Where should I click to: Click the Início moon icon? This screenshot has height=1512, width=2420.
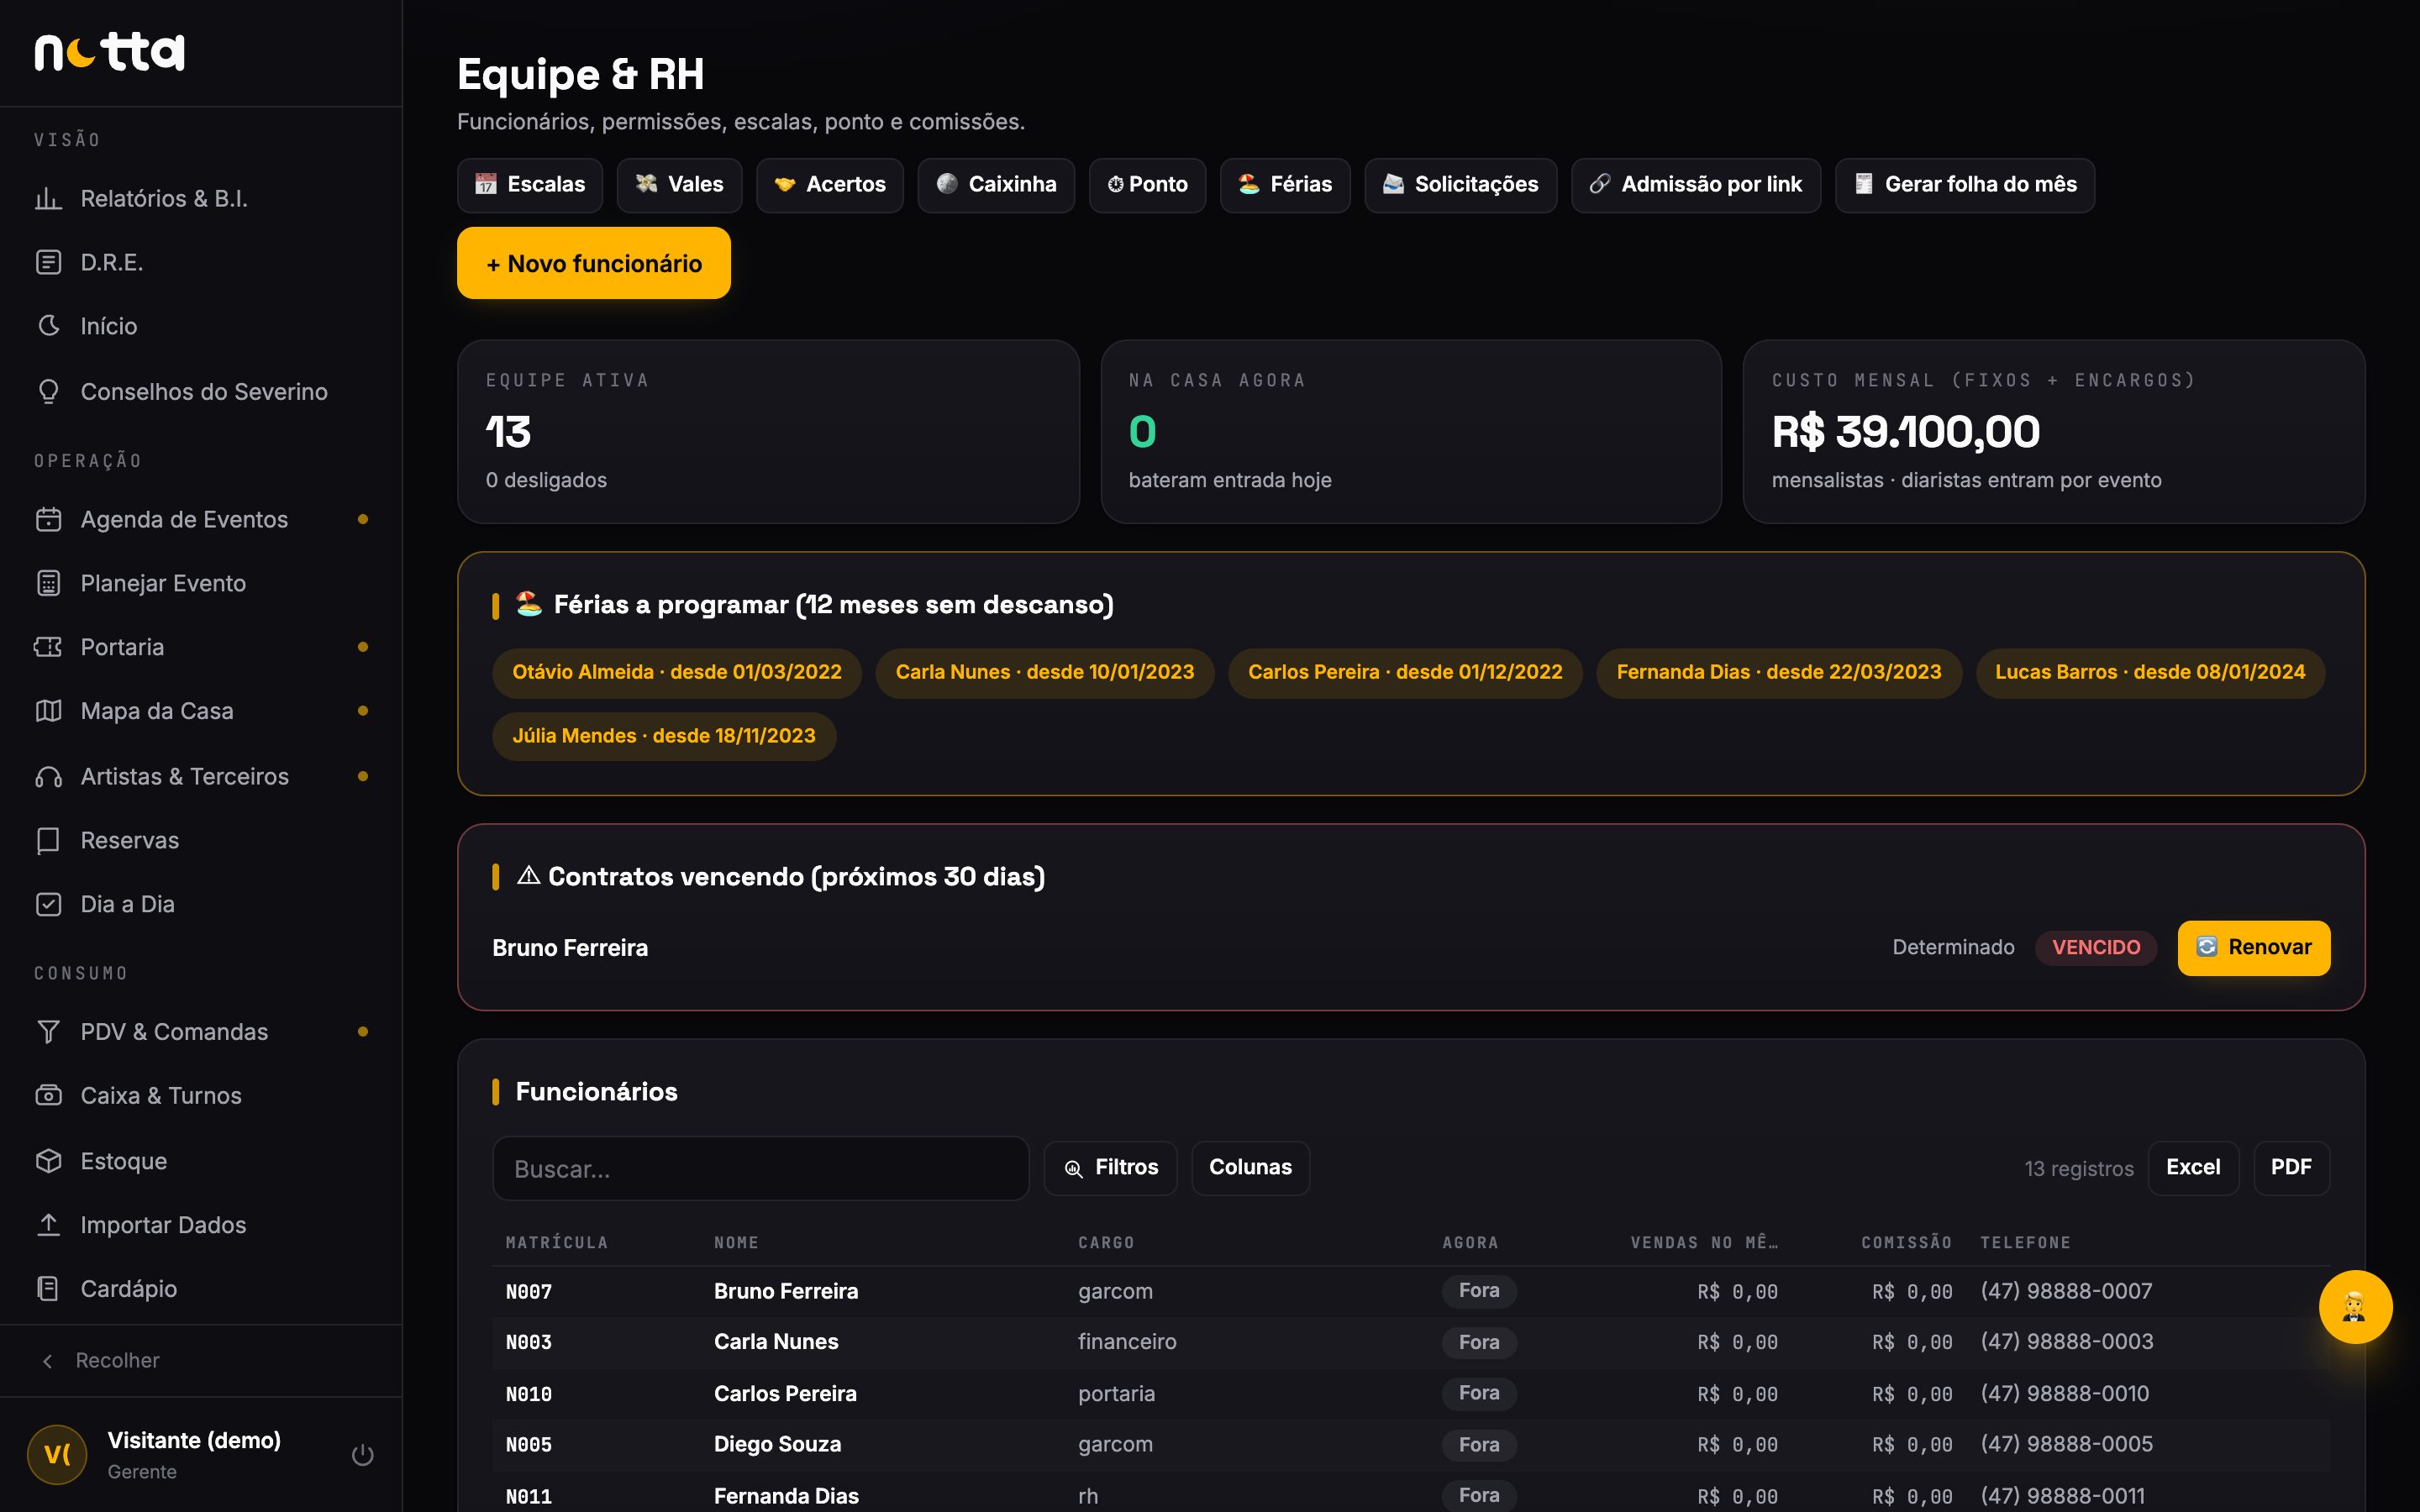coord(48,326)
